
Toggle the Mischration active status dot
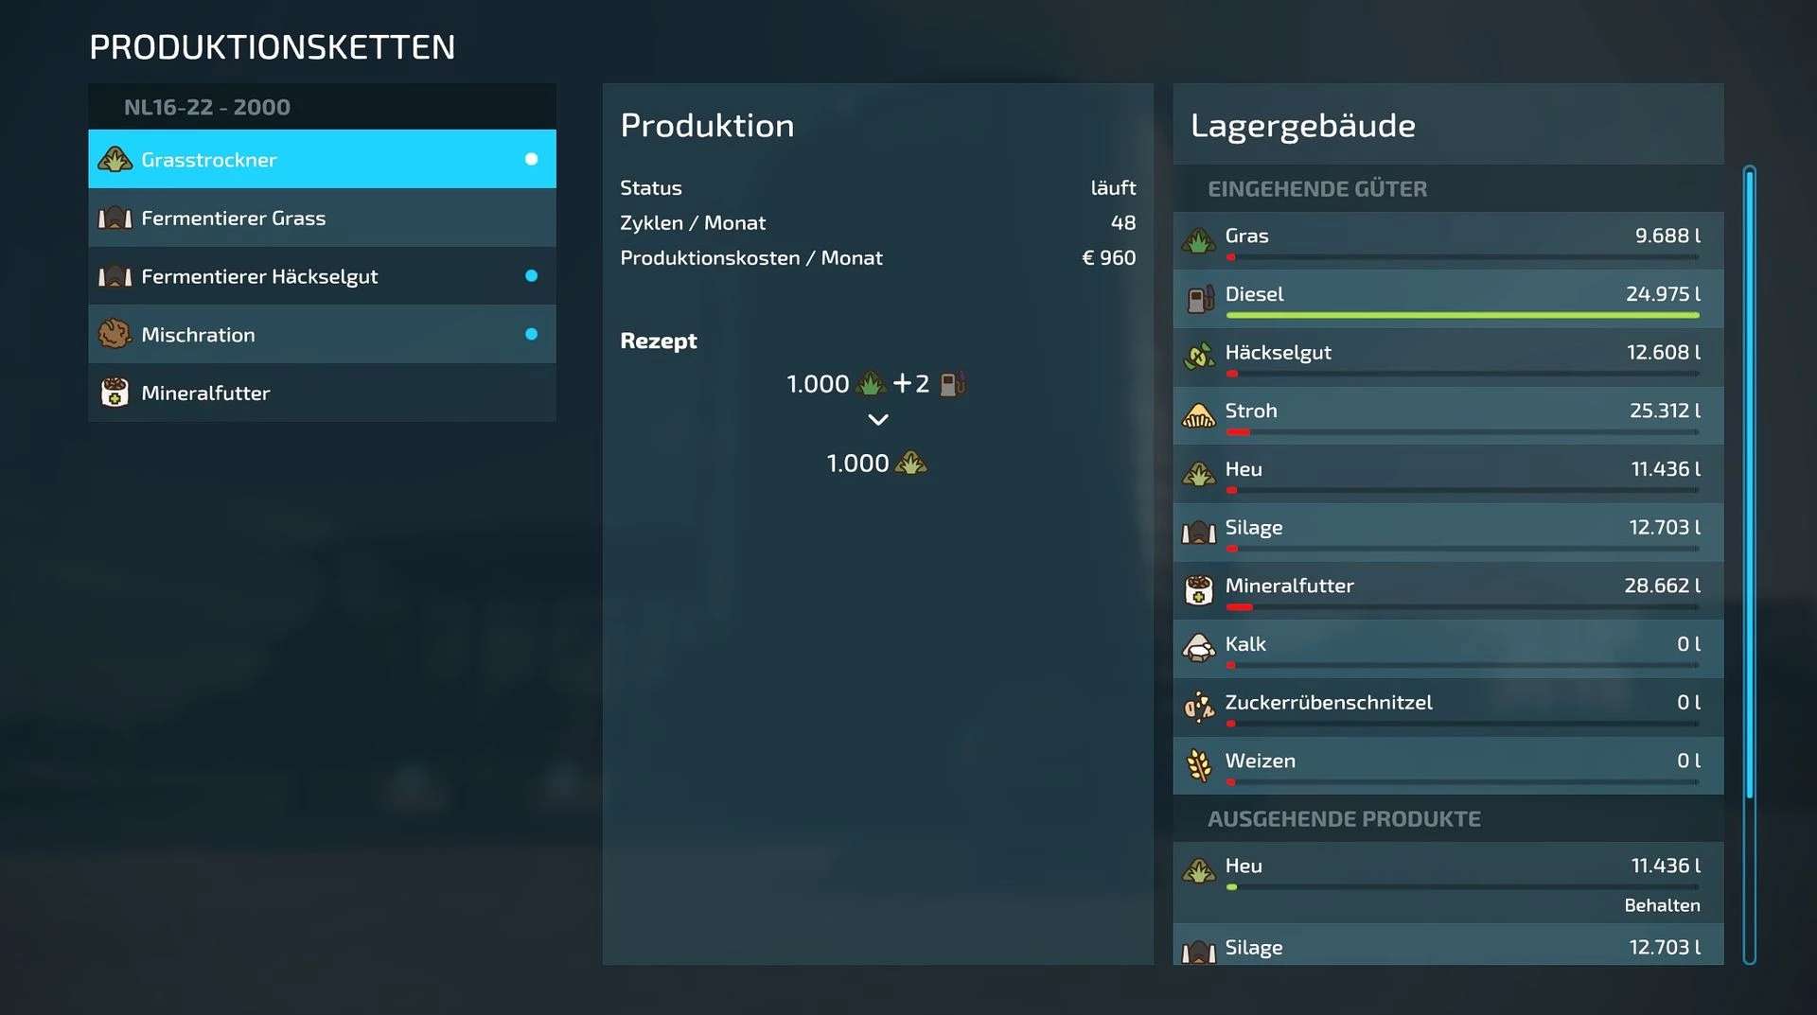pos(531,334)
